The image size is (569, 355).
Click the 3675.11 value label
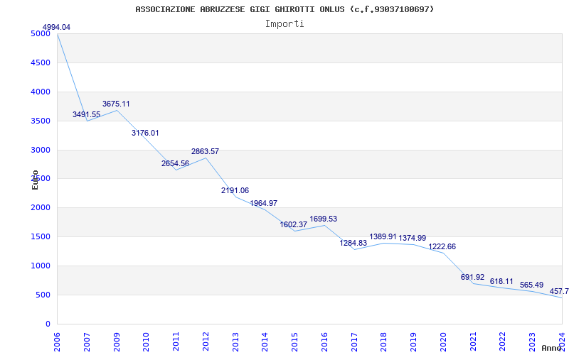point(116,104)
